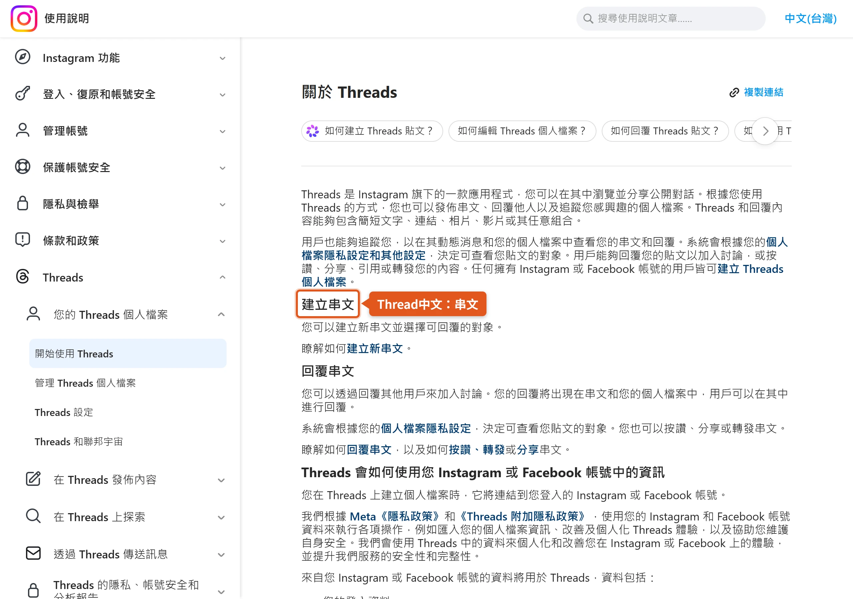Click the lifebuoy icon for 保護帳號安全

(23, 167)
